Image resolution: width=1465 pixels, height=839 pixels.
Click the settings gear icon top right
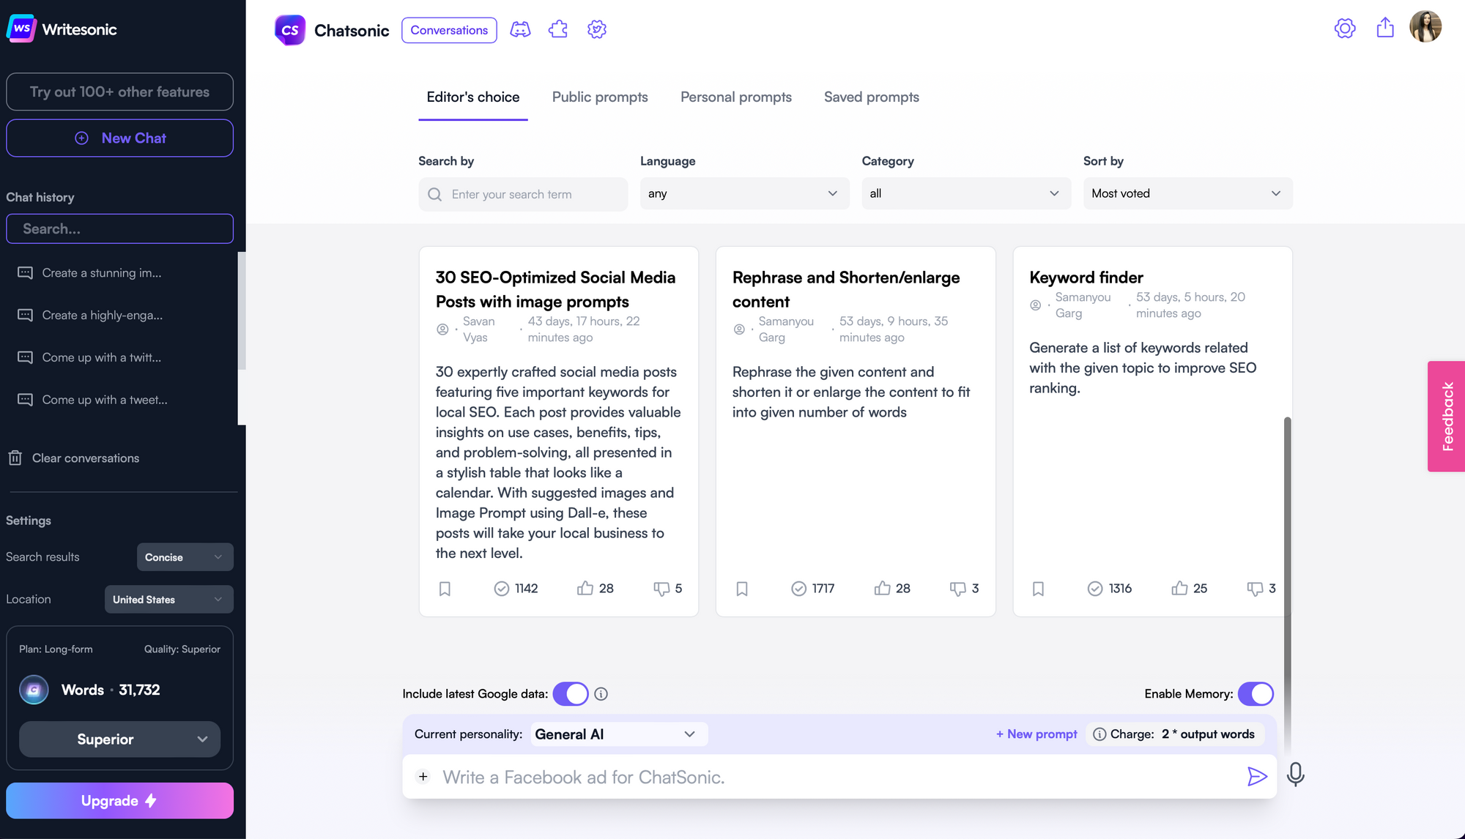pos(1346,28)
